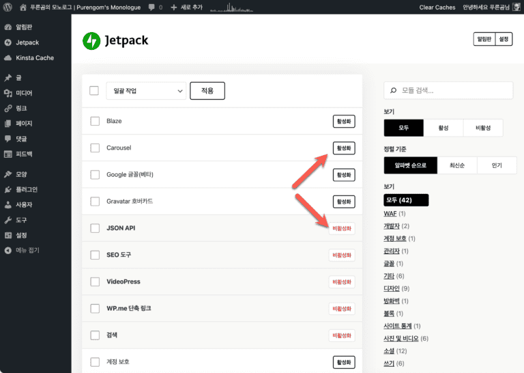Tick the checkbox next to Blaze
This screenshot has height=373, width=524.
click(x=95, y=121)
